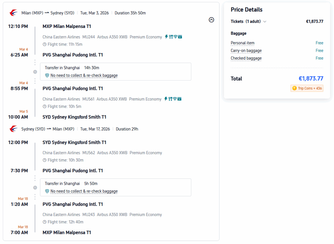This screenshot has width=334, height=244.
Task: Open the return baggage re-check info link
Action: coord(84,191)
